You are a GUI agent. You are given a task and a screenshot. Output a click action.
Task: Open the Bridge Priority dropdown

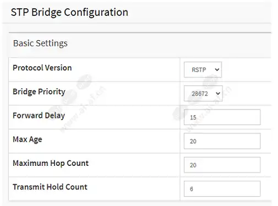coord(203,94)
